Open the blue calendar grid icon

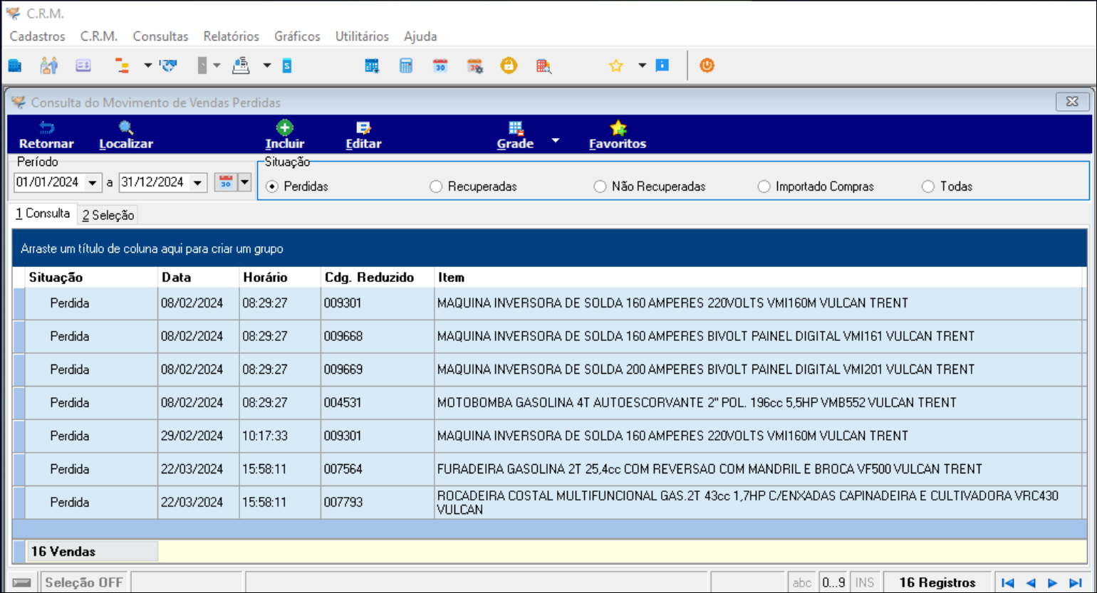[372, 66]
